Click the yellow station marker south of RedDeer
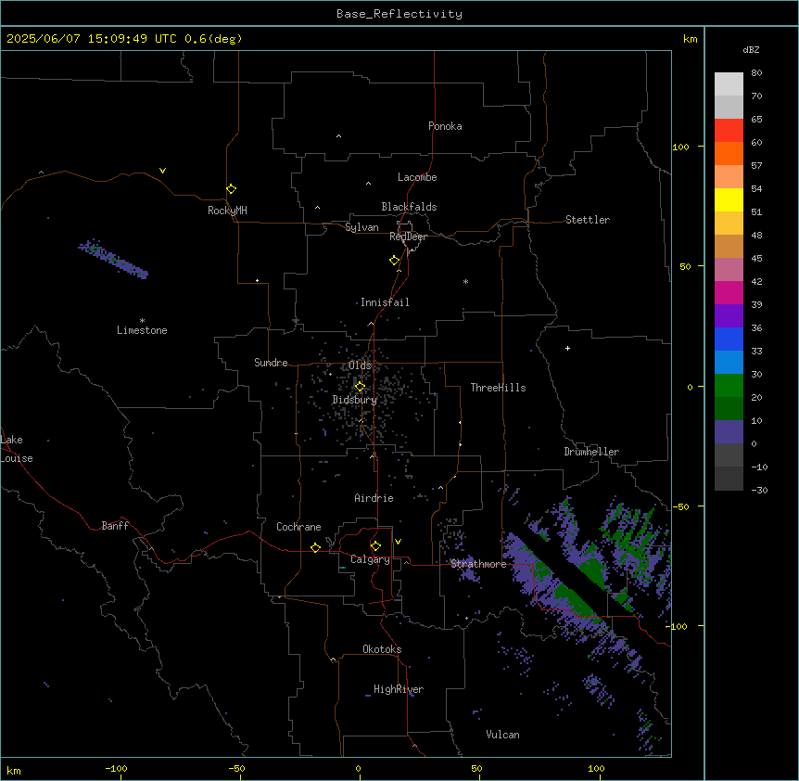Screen dimensions: 799x781 click(395, 261)
